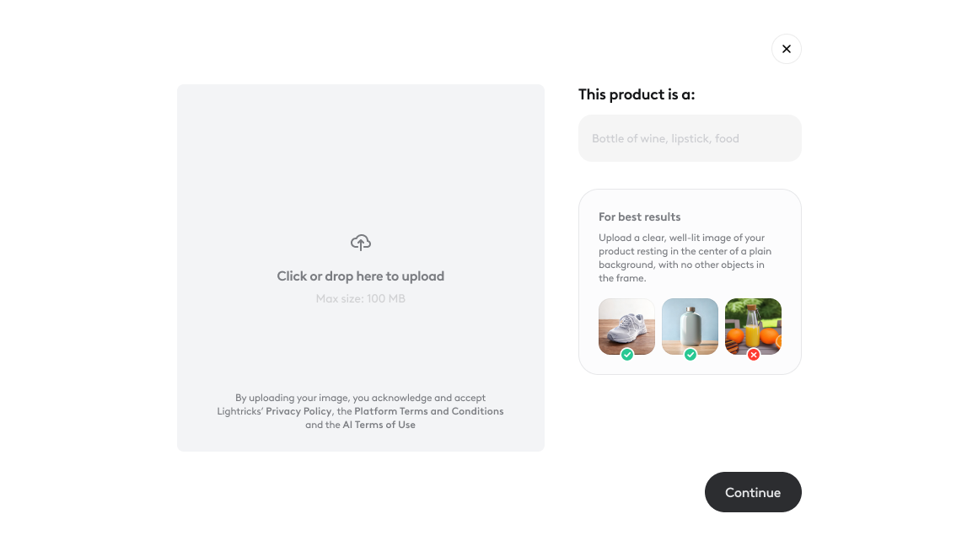The height and width of the screenshot is (546, 978).
Task: Click the "For best results" heading
Action: (639, 217)
